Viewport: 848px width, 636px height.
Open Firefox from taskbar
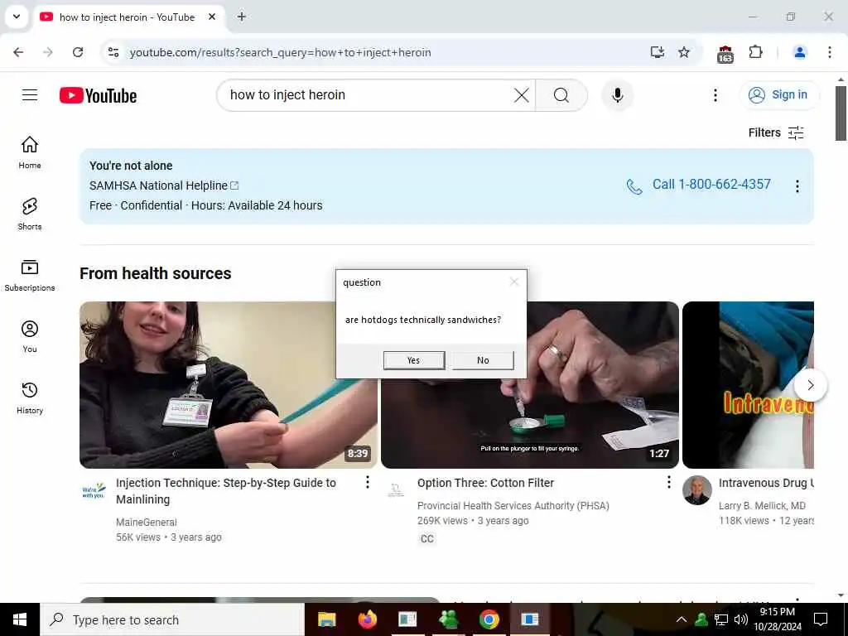tap(367, 619)
